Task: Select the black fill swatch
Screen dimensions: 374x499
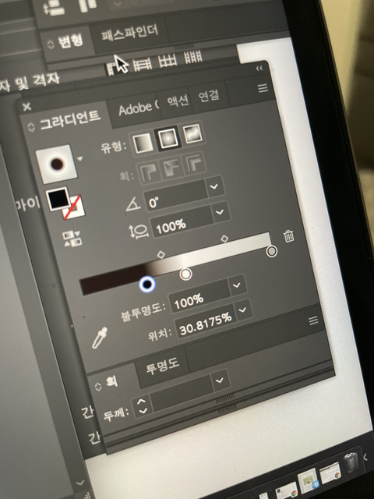Action: pyautogui.click(x=58, y=200)
